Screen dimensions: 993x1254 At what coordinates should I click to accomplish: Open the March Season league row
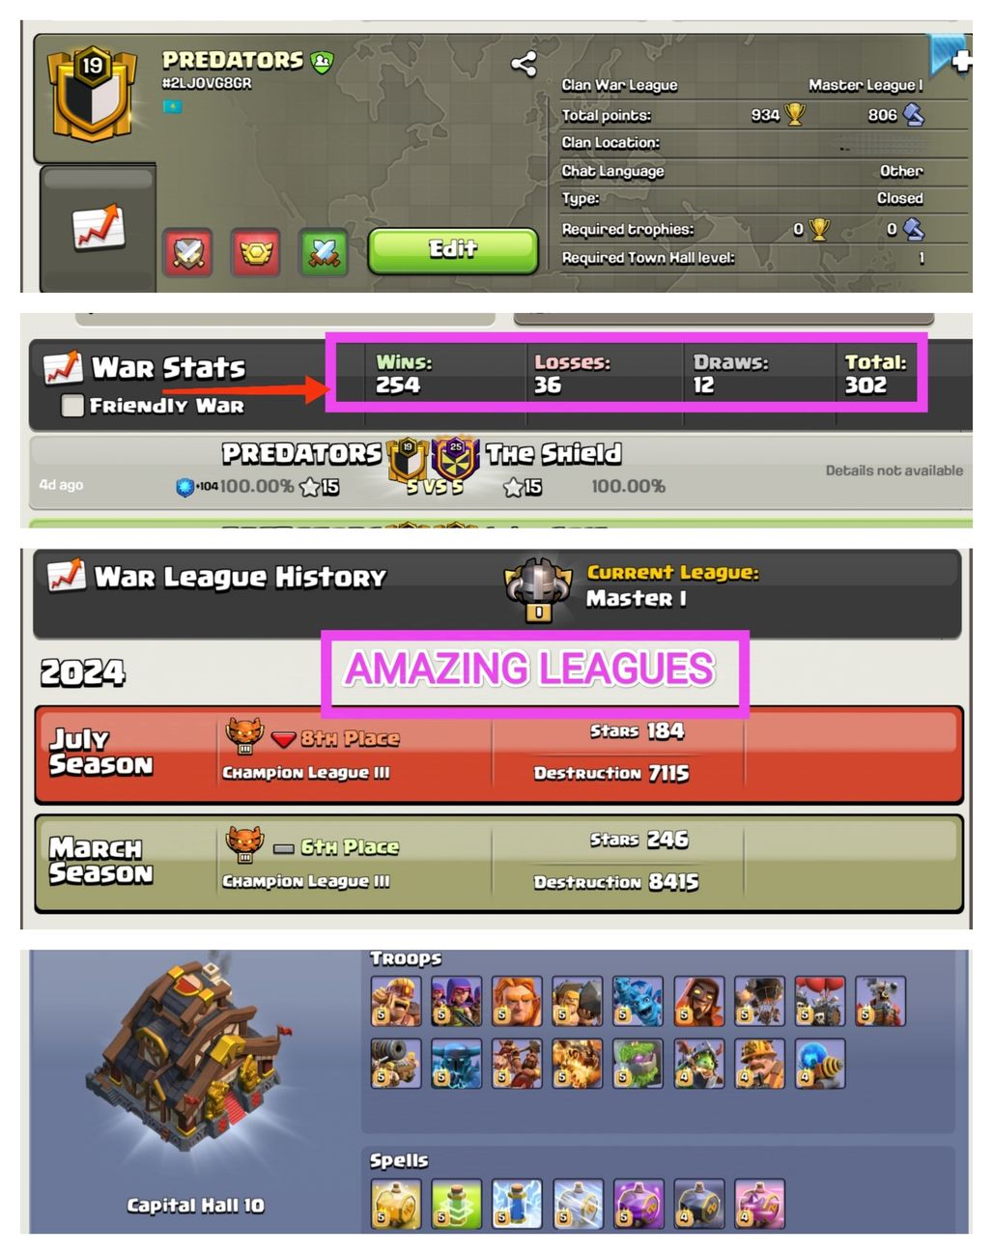click(498, 864)
